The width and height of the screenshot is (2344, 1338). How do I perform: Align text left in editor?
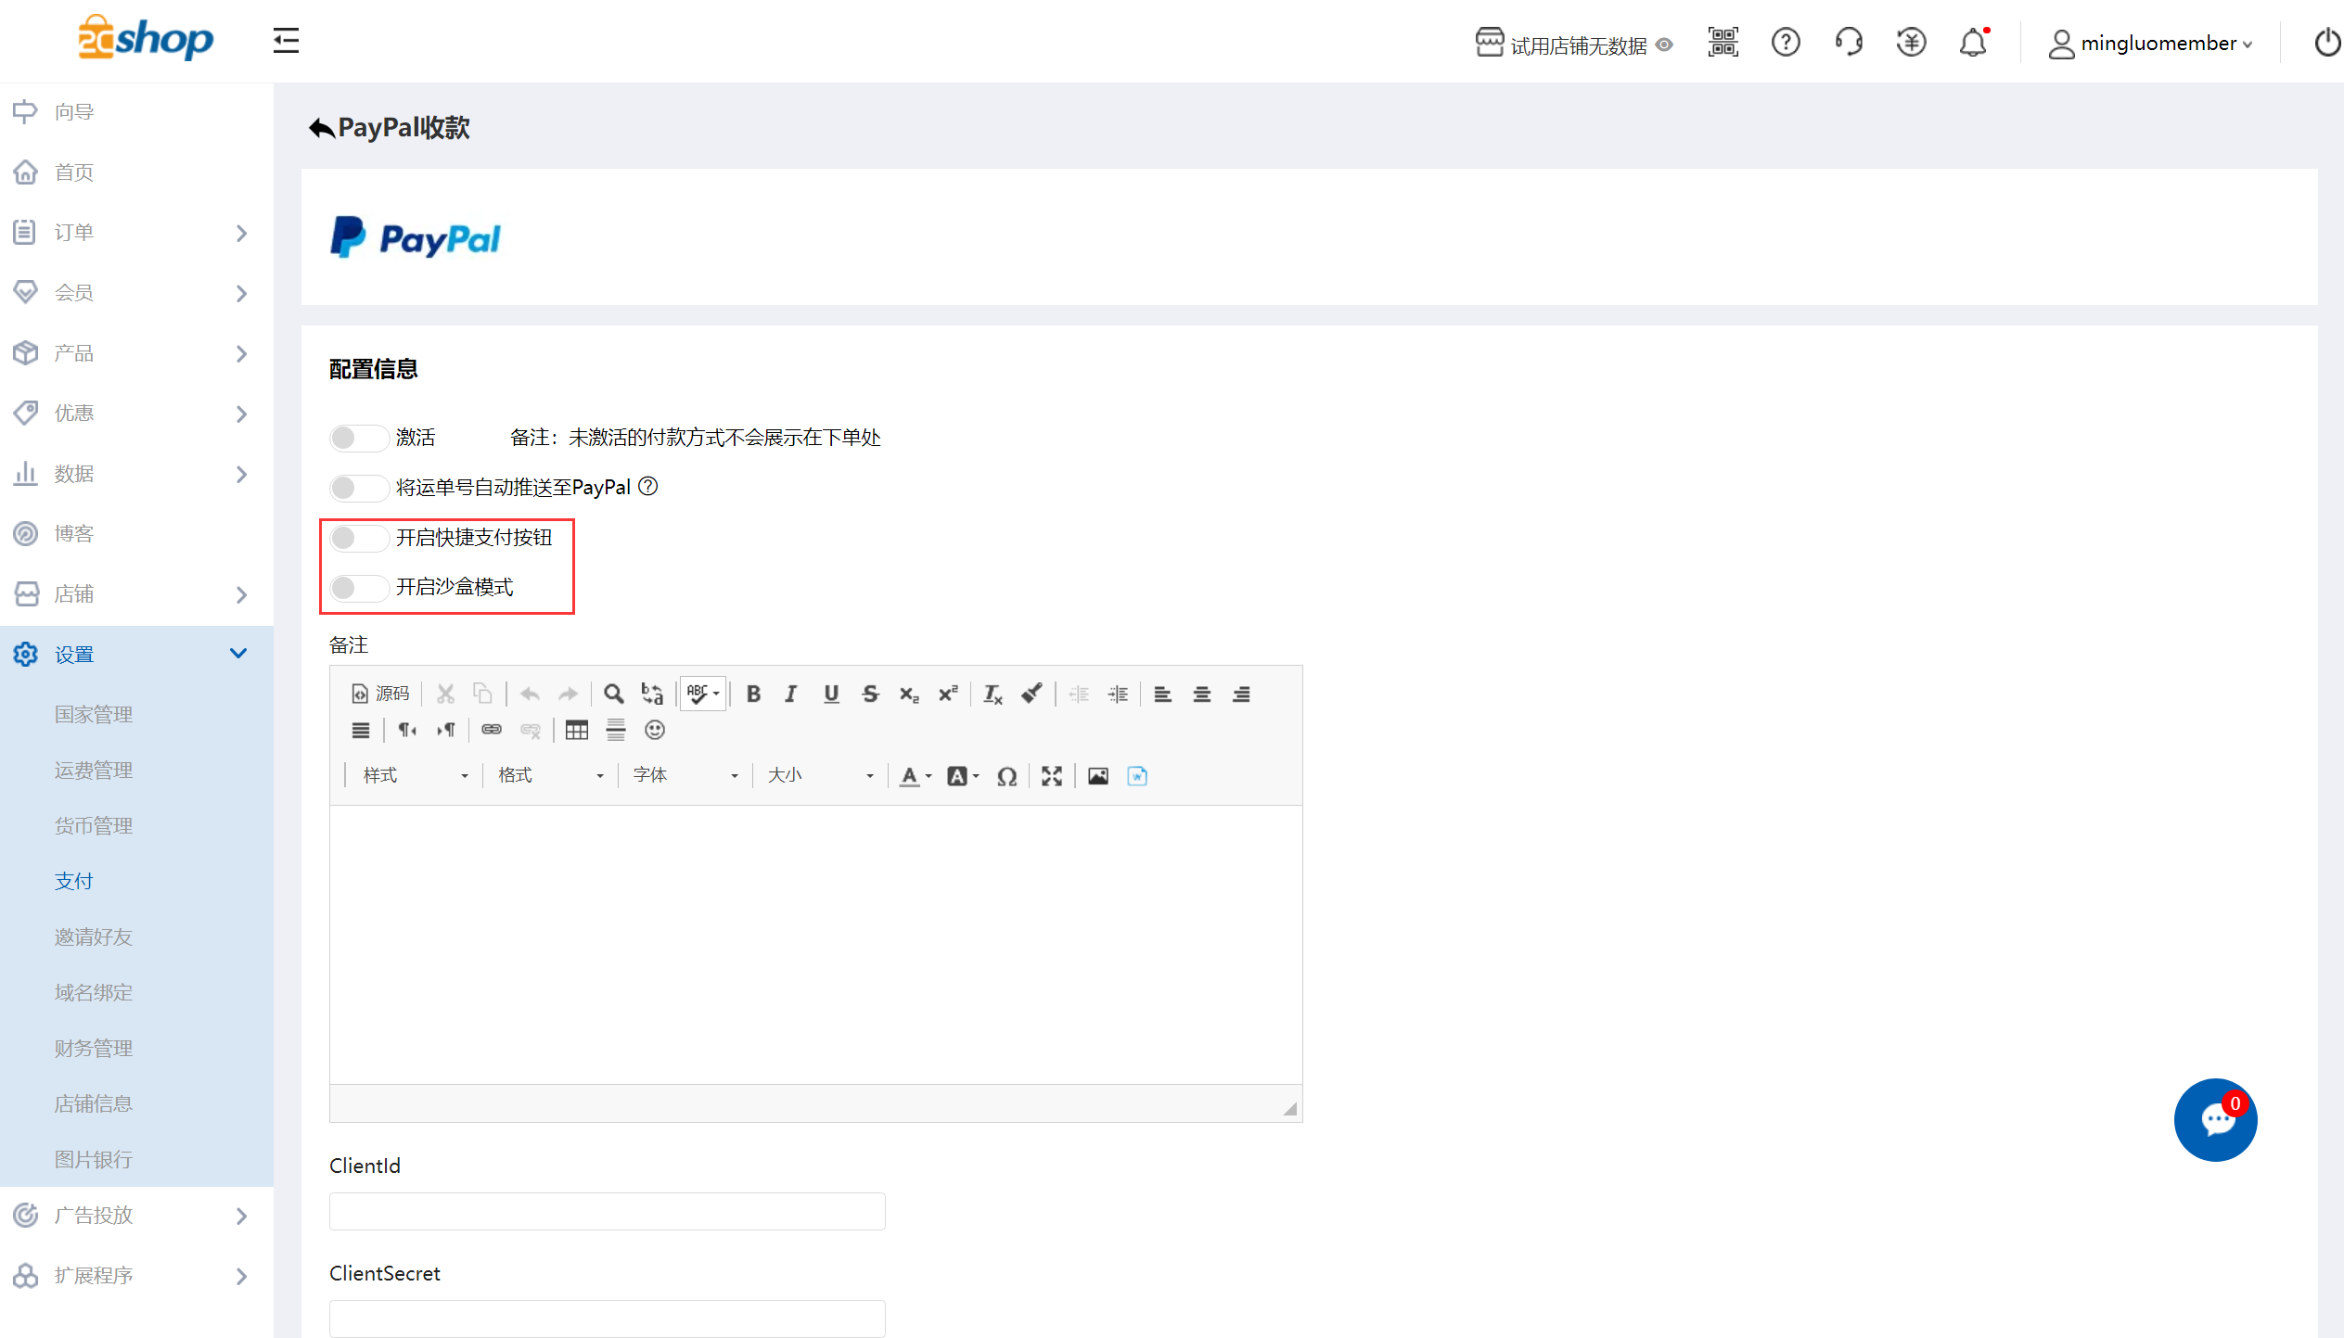[x=1162, y=694]
